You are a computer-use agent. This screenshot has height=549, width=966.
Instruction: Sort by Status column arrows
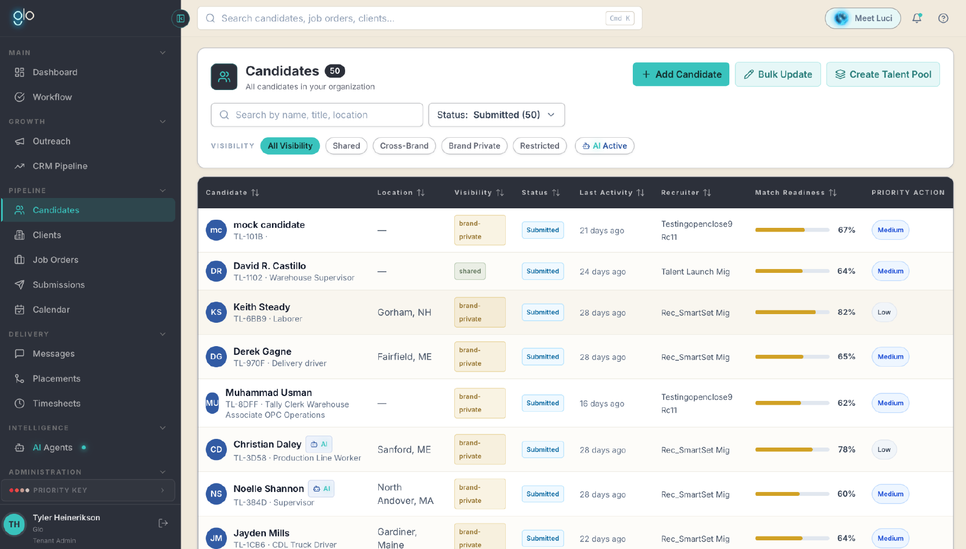556,193
